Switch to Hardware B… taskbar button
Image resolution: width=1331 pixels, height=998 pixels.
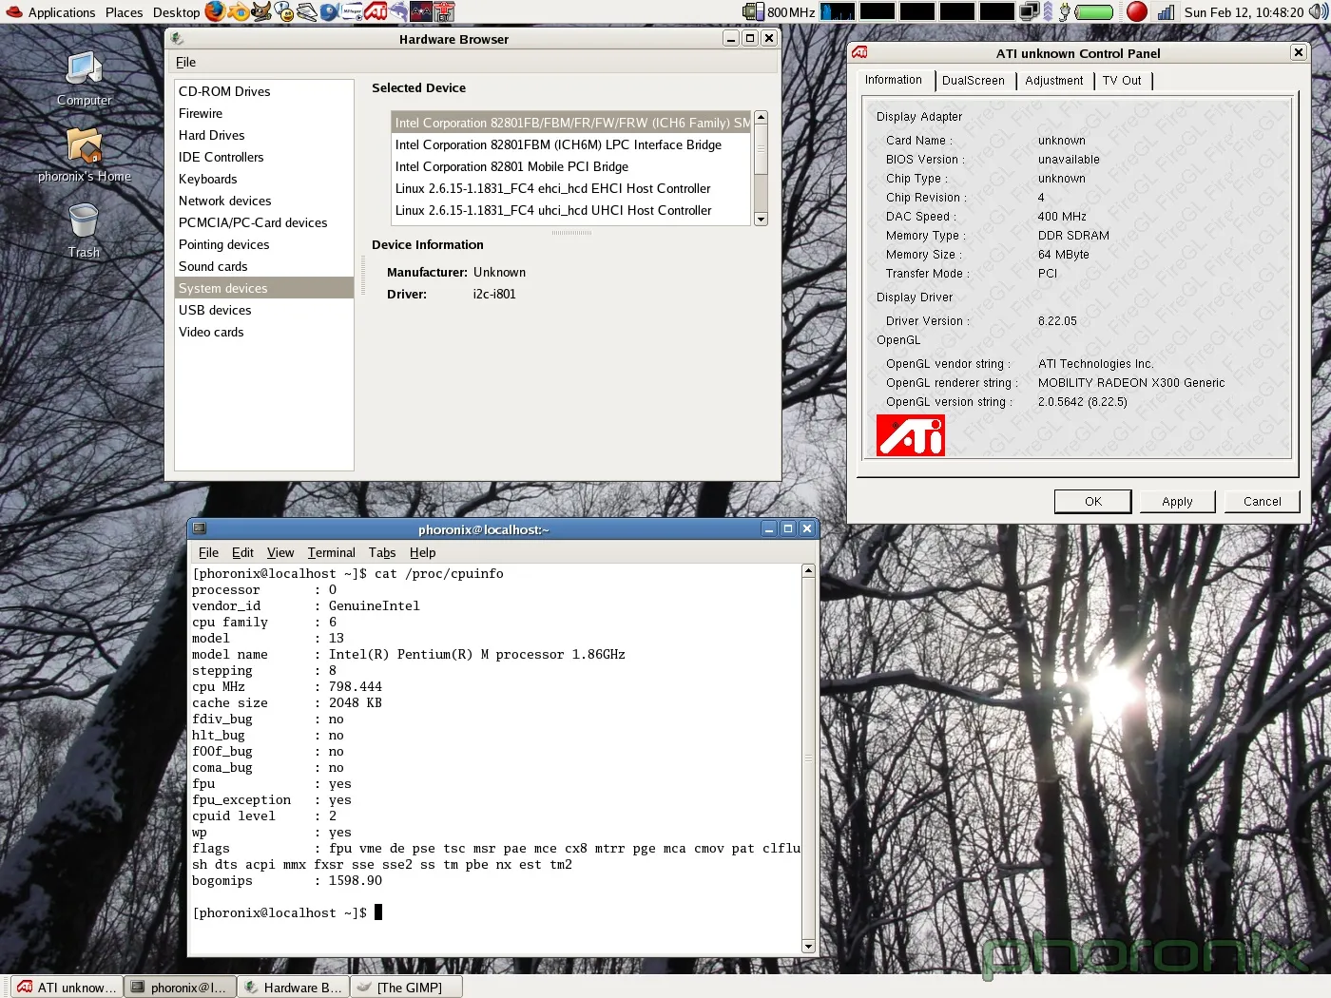pyautogui.click(x=293, y=987)
